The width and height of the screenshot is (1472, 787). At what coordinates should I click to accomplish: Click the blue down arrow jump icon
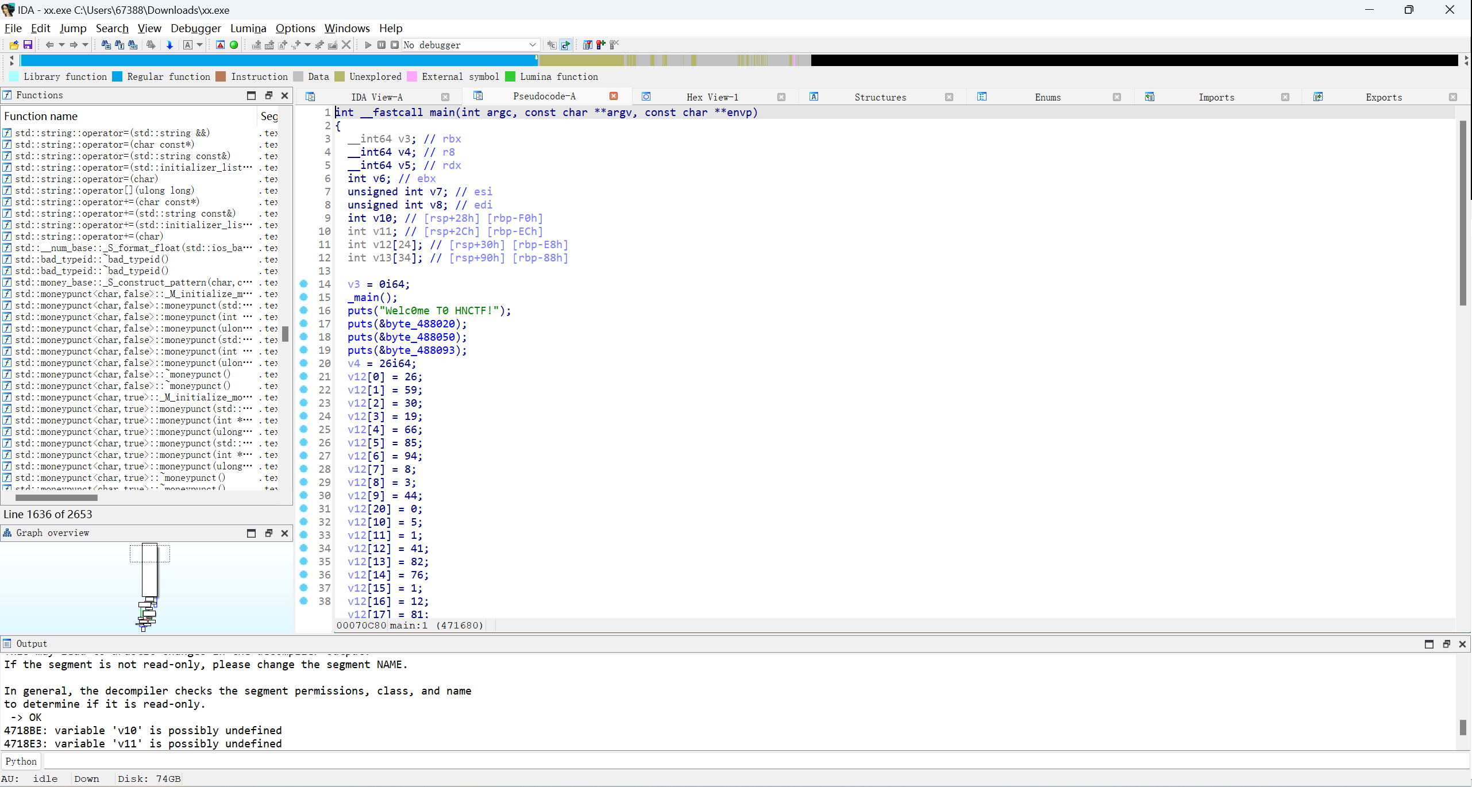pyautogui.click(x=169, y=45)
